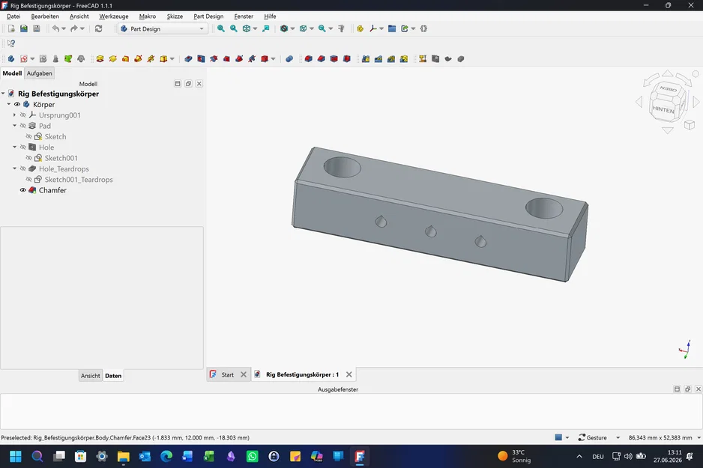Toggle visibility eye of Hole
Screen dimensions: 703x468
[x=23, y=148]
